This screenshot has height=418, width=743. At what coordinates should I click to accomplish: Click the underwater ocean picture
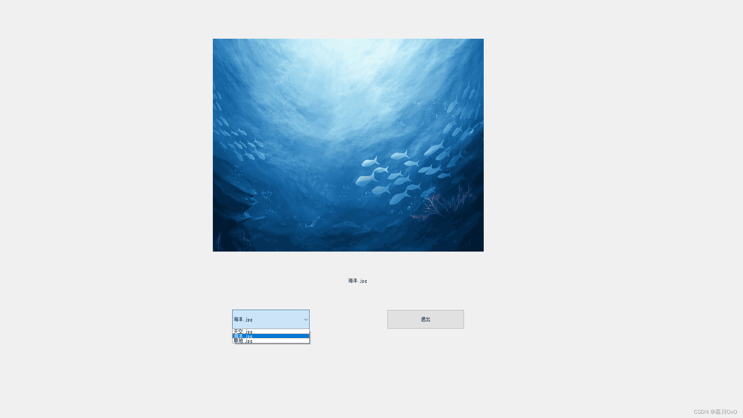[x=348, y=145]
